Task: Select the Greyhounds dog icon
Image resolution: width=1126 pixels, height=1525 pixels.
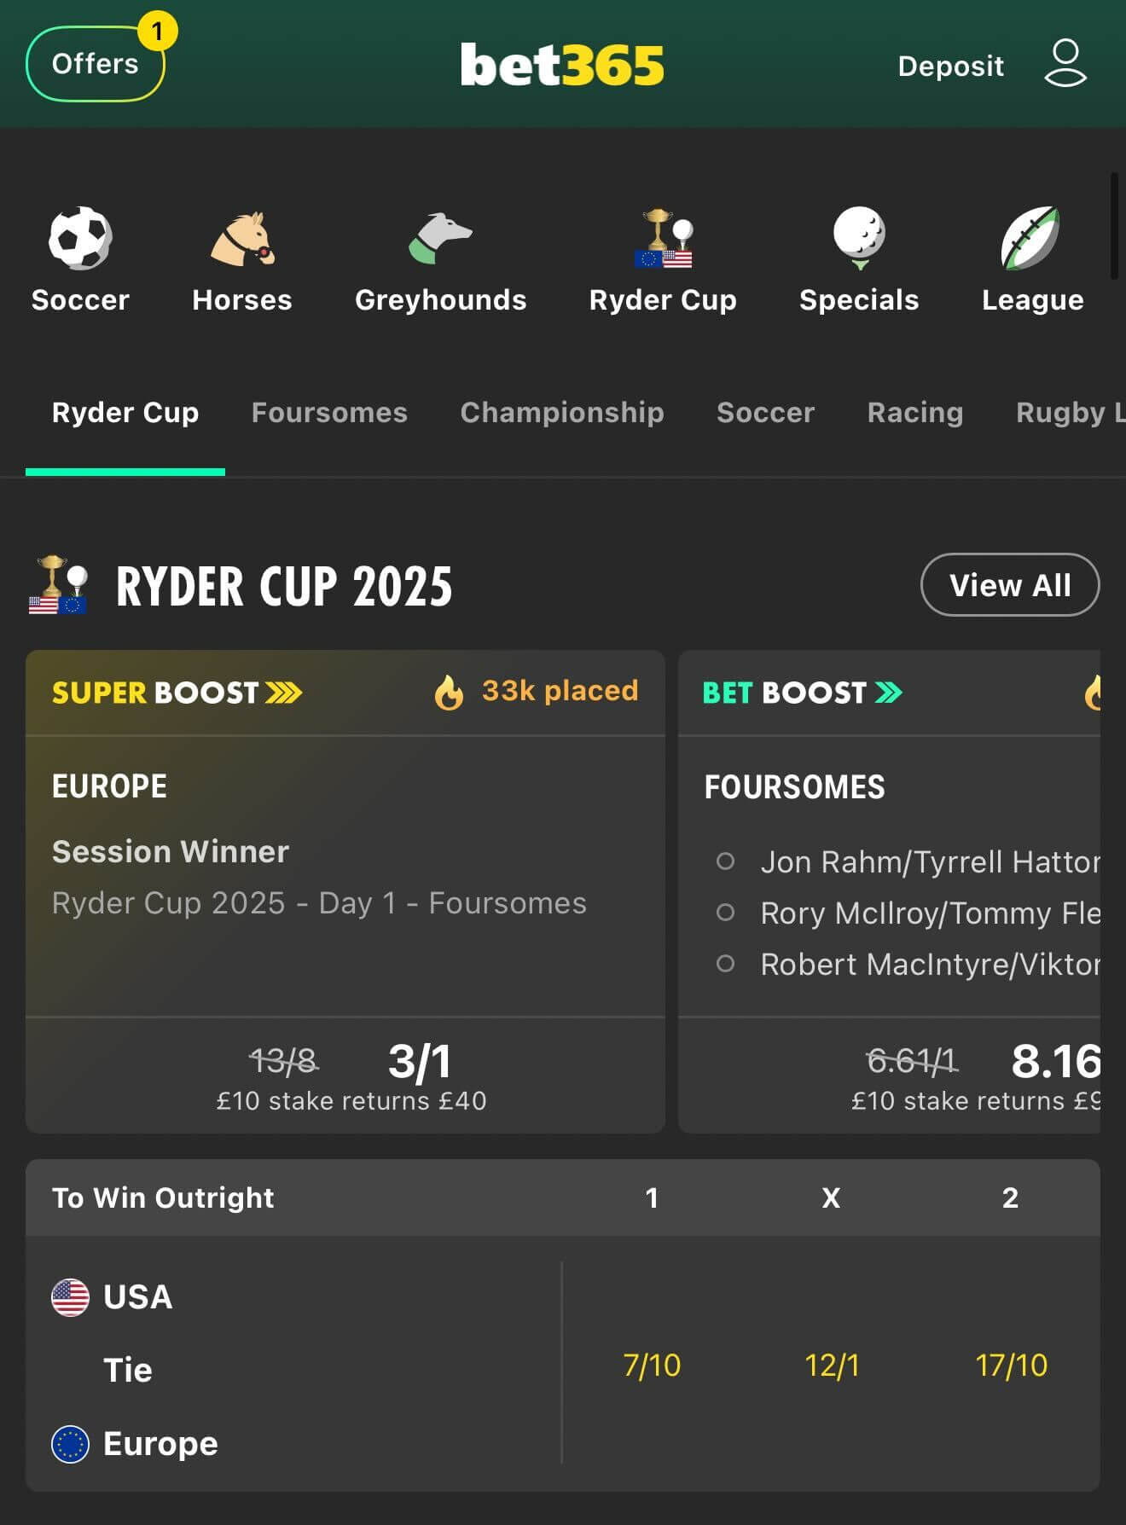Action: pyautogui.click(x=440, y=239)
